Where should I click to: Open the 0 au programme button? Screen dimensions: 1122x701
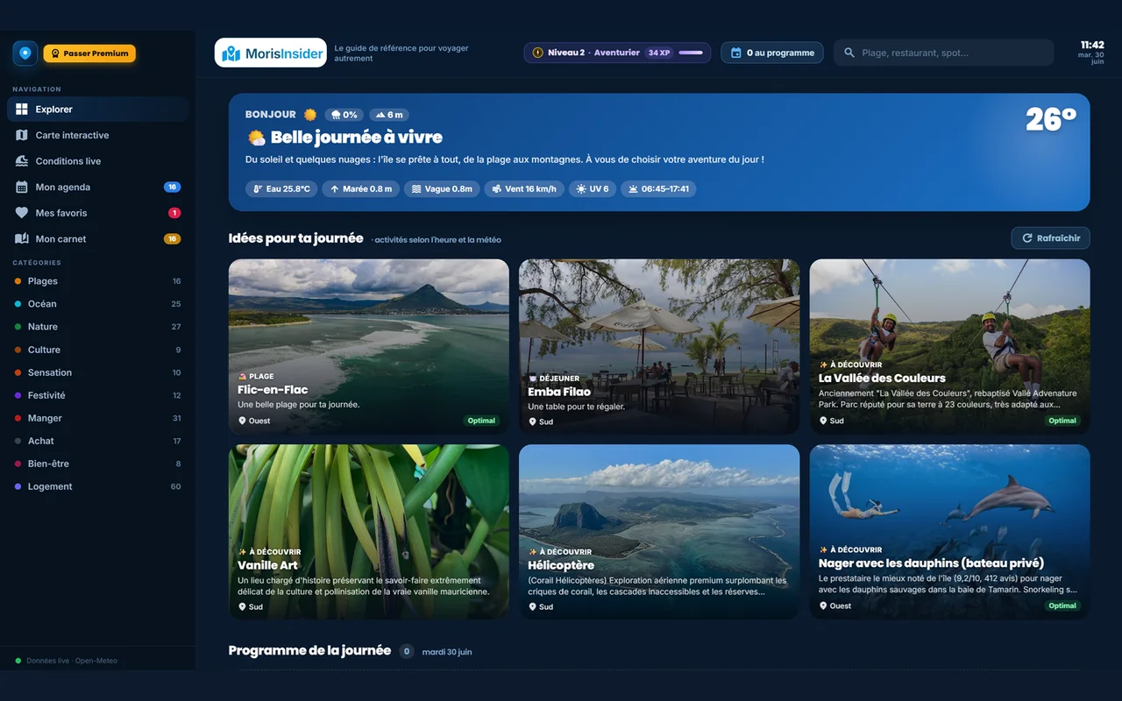click(x=772, y=53)
